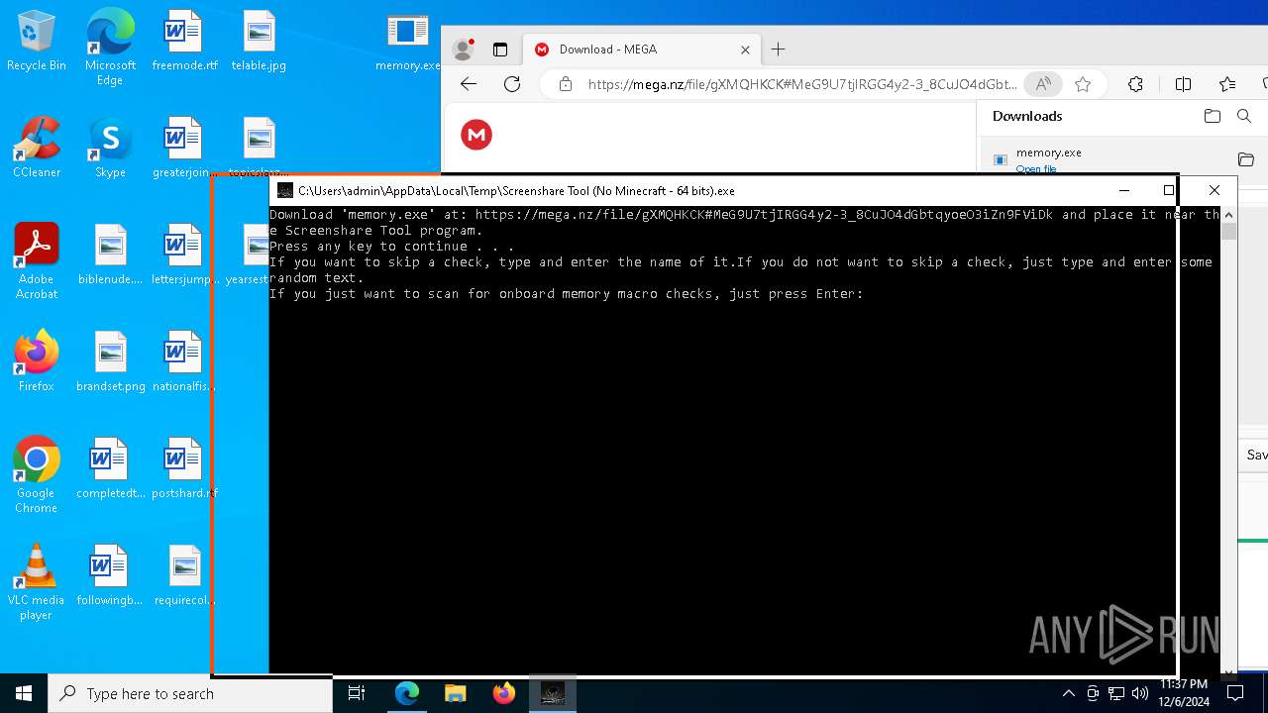
Task: Select memory.exe on the desktop
Action: coord(407,42)
